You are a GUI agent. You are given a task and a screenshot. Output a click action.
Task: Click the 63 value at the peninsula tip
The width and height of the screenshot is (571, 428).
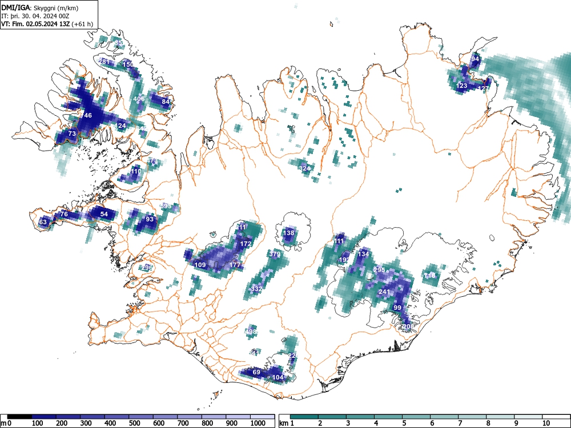tap(43, 222)
